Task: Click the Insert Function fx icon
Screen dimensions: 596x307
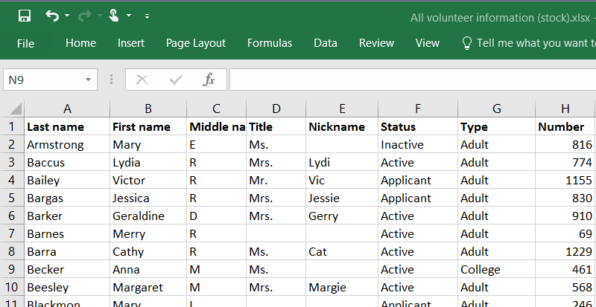Action: [209, 80]
